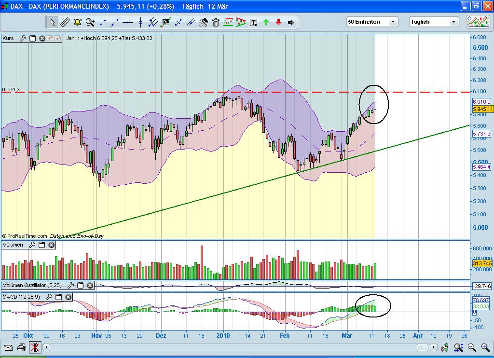Maximize the Volumen panel
494x358 pixels.
(x=41, y=245)
